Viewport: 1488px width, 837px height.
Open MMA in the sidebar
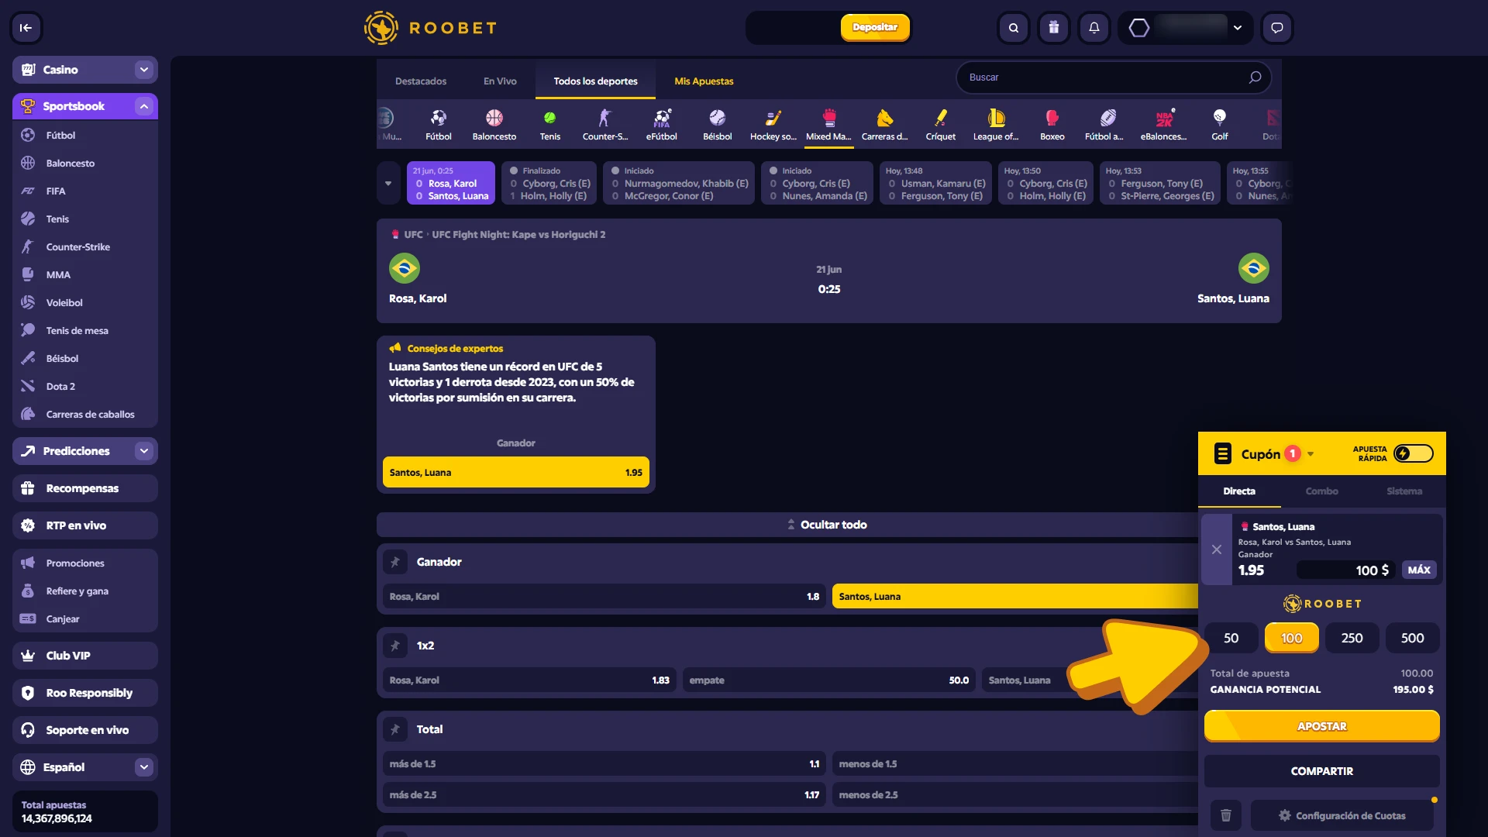[x=85, y=274]
